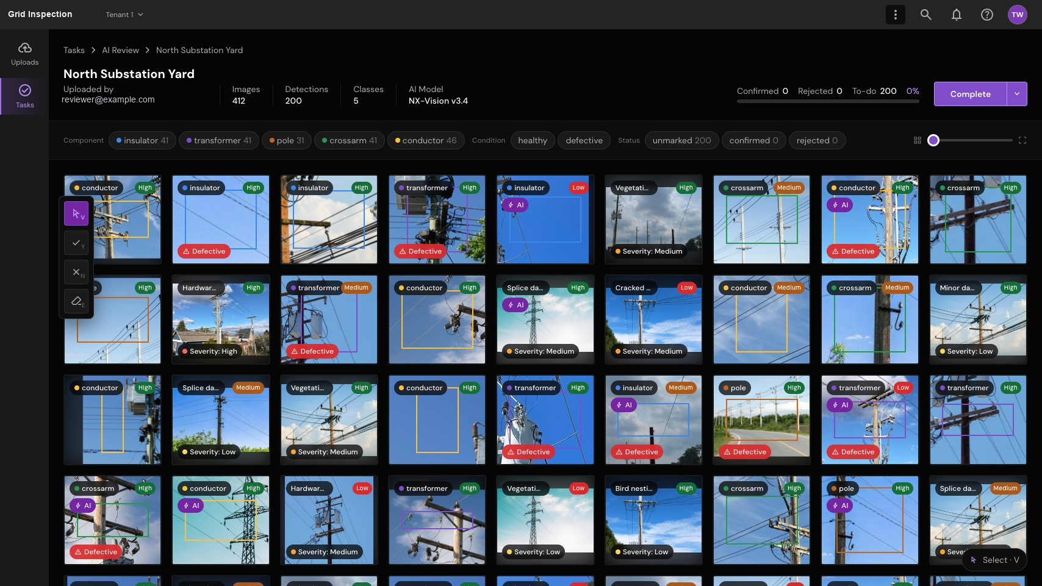
Task: Filter by confirmed 0 status
Action: [753, 140]
